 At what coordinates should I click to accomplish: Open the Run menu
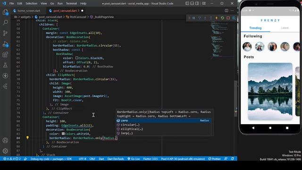pyautogui.click(x=60, y=3)
